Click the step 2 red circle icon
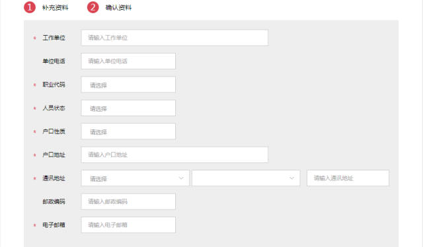 point(93,7)
